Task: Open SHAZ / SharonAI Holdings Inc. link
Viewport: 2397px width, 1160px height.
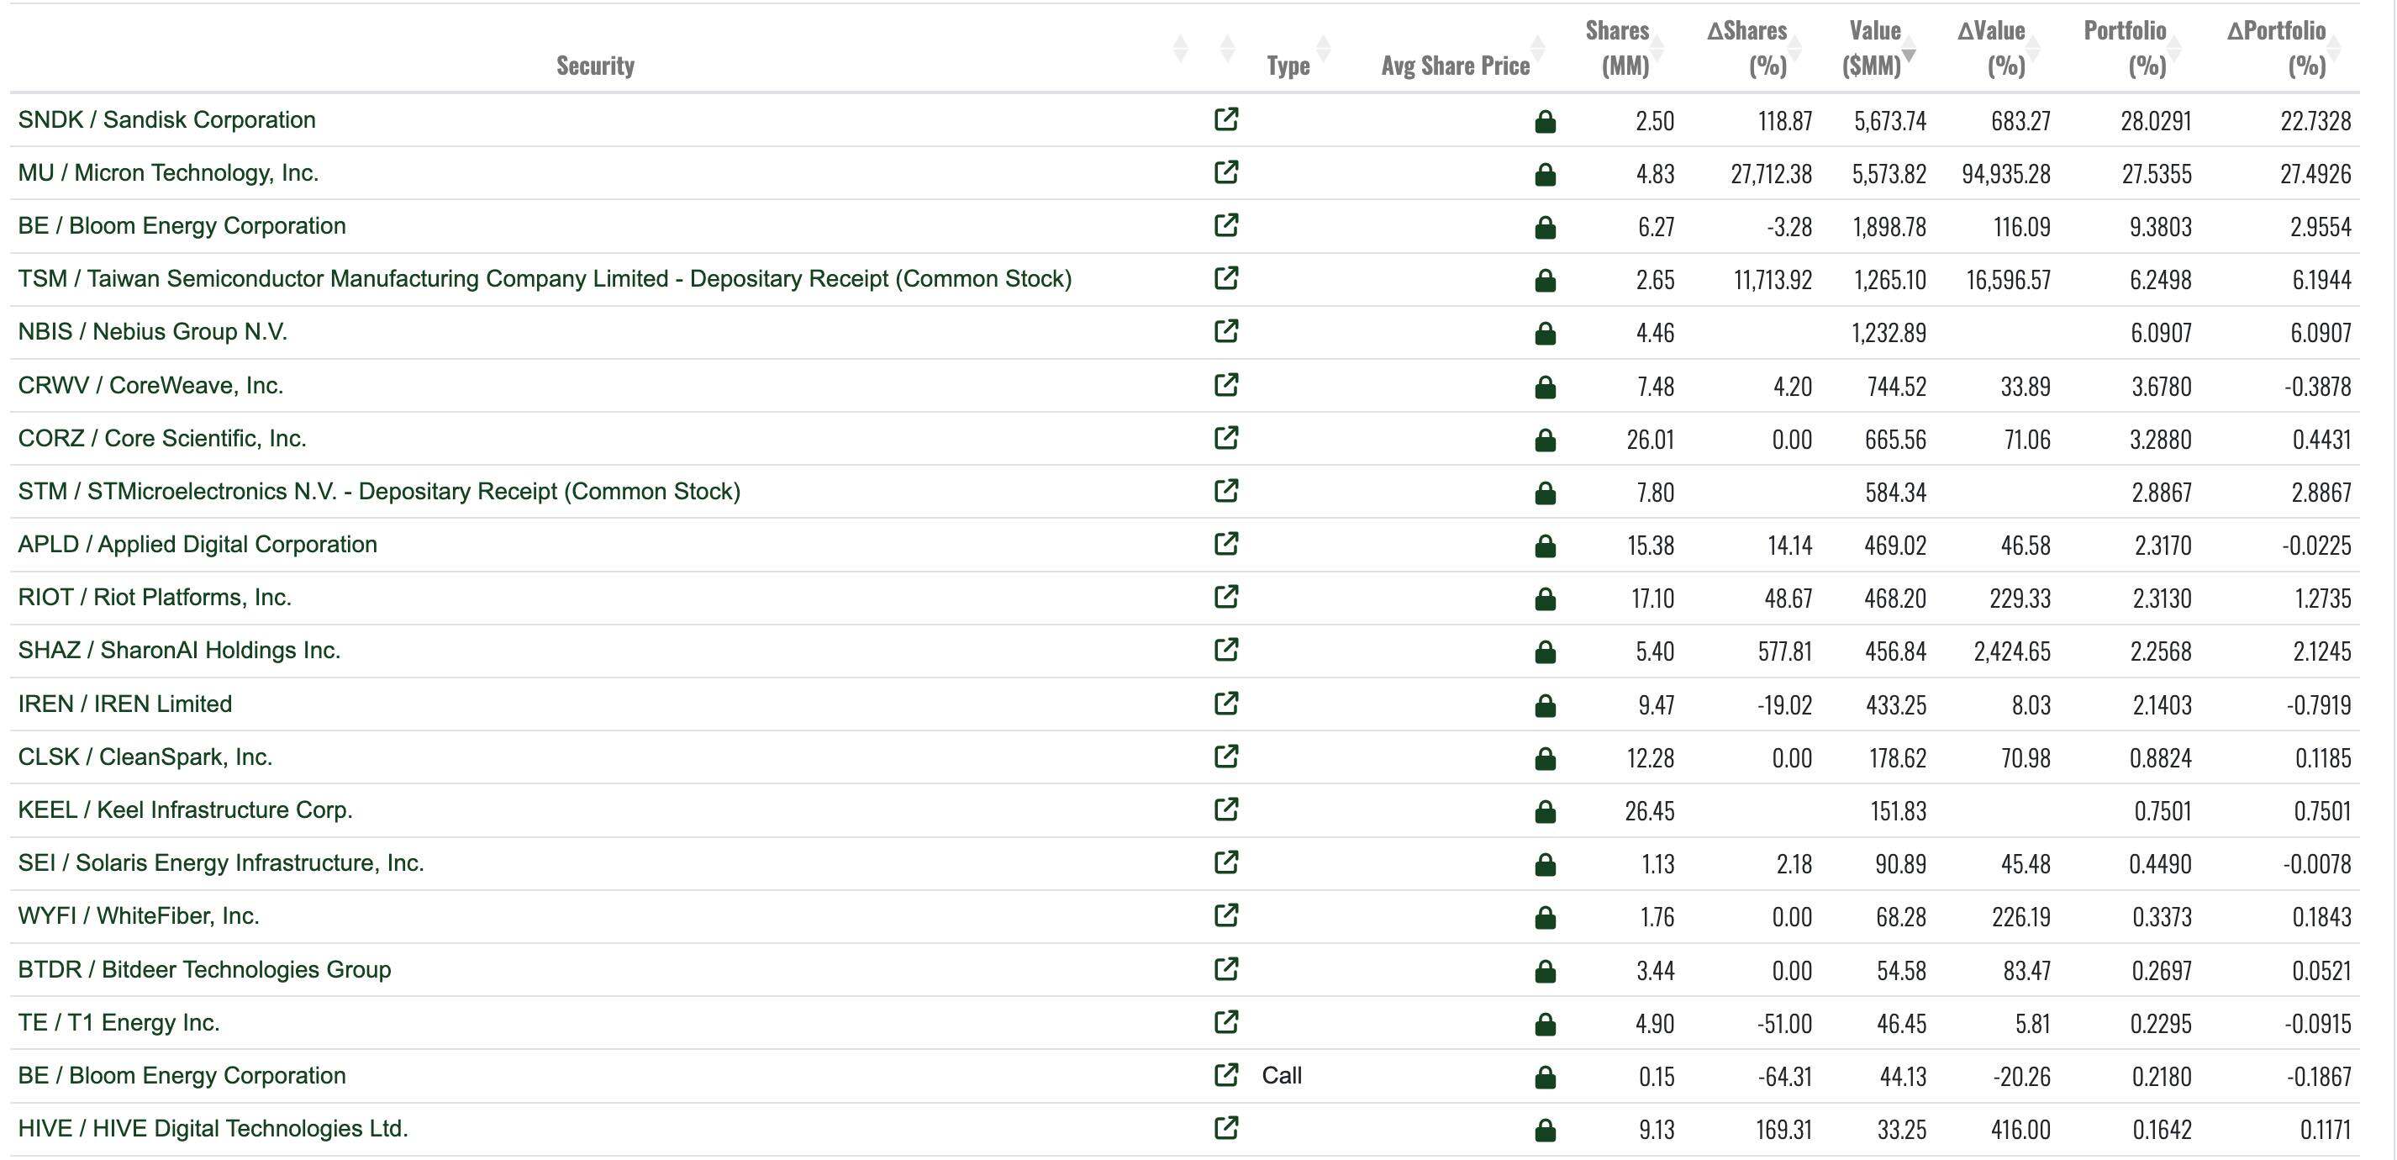Action: (179, 651)
